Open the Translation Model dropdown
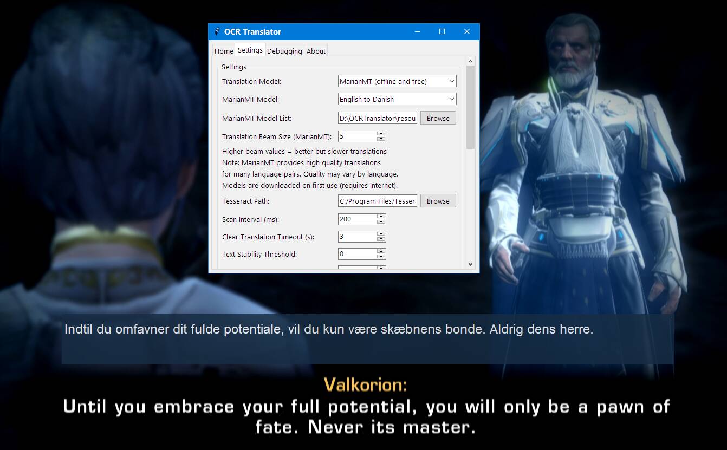The width and height of the screenshot is (727, 450). tap(397, 81)
